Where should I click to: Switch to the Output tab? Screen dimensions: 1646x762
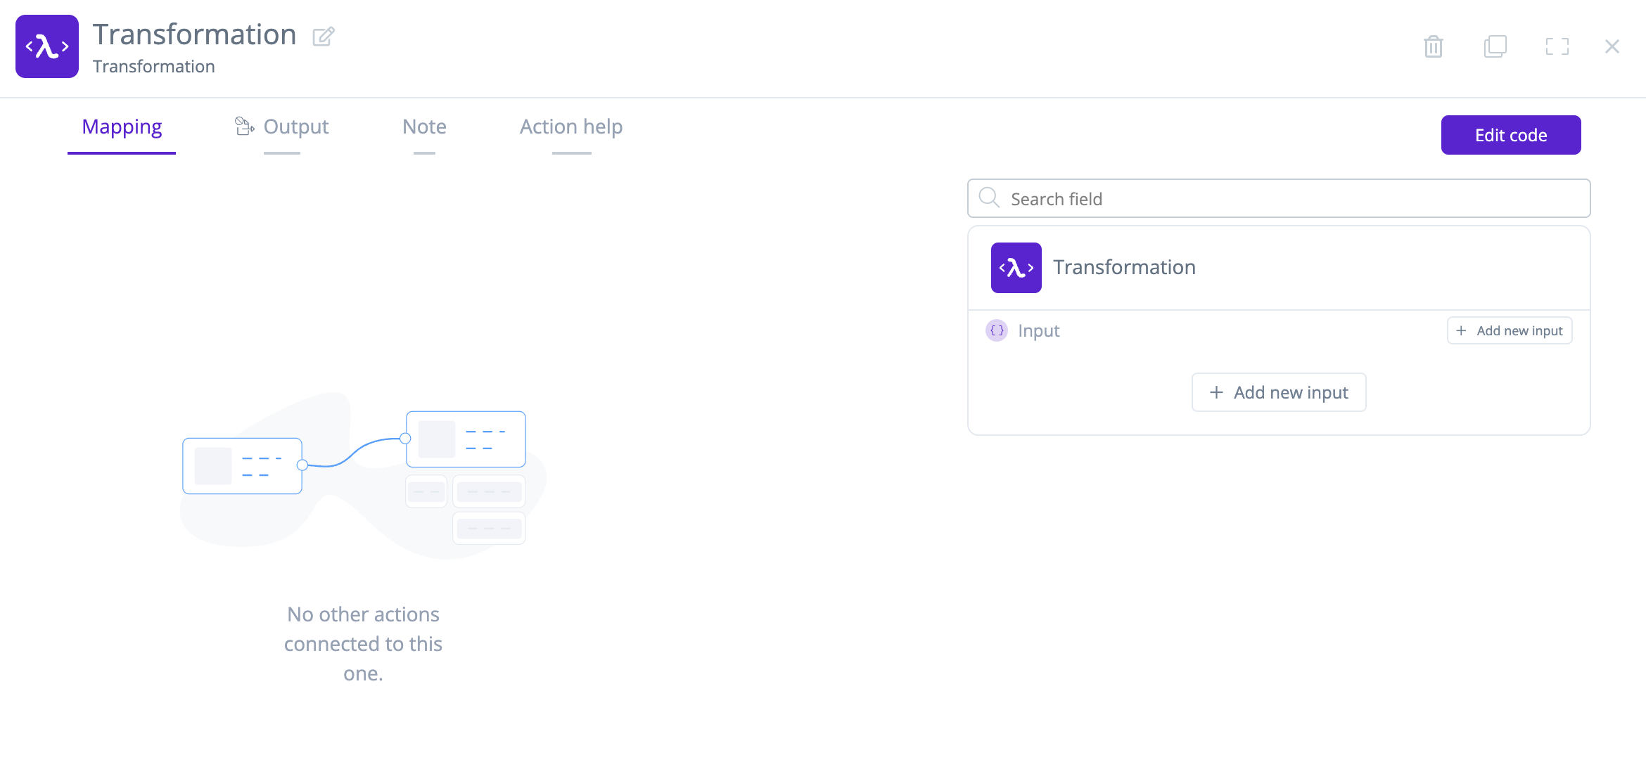(295, 127)
